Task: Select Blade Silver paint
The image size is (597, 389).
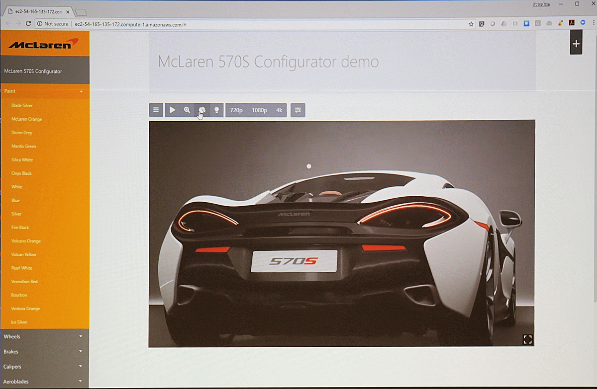Action: click(x=22, y=106)
